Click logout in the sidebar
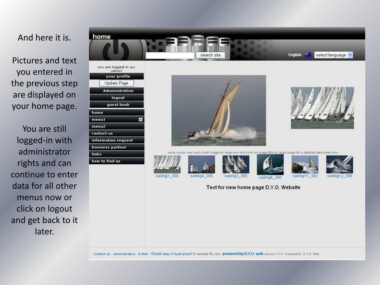Screen dimensions: 380x285 click(x=117, y=98)
